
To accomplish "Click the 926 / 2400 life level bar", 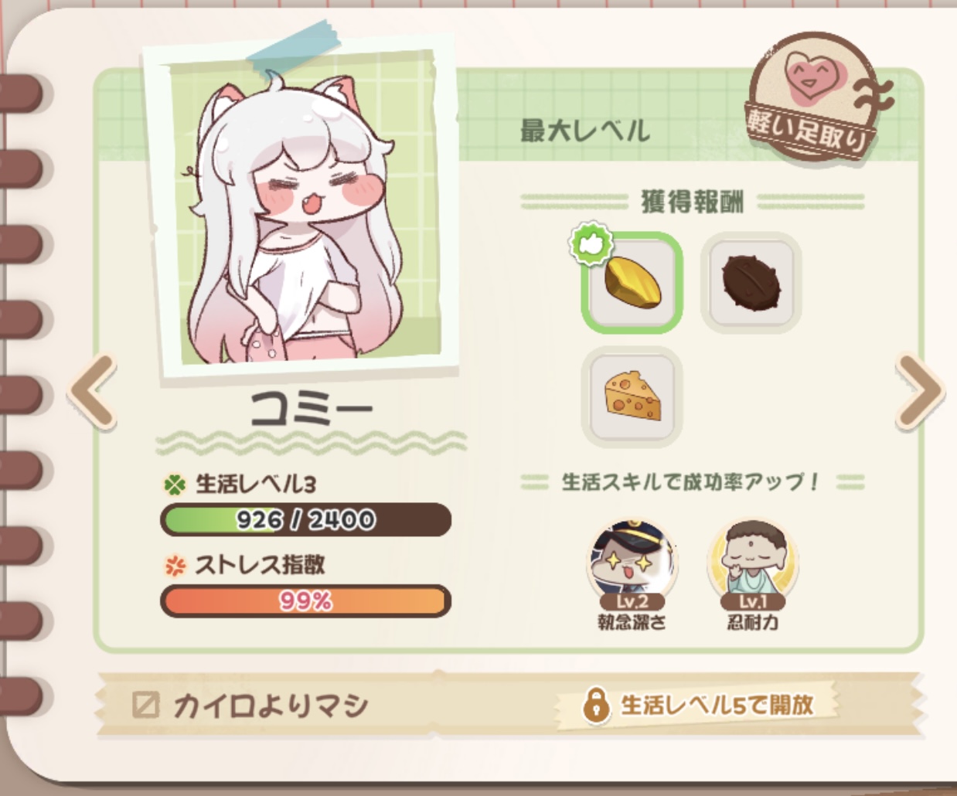I will click(x=305, y=519).
